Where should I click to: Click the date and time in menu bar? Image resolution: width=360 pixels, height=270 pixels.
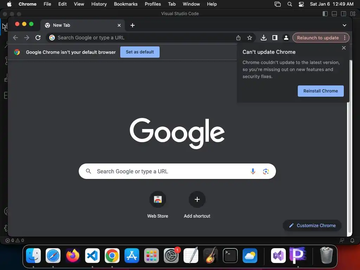pyautogui.click(x=332, y=4)
